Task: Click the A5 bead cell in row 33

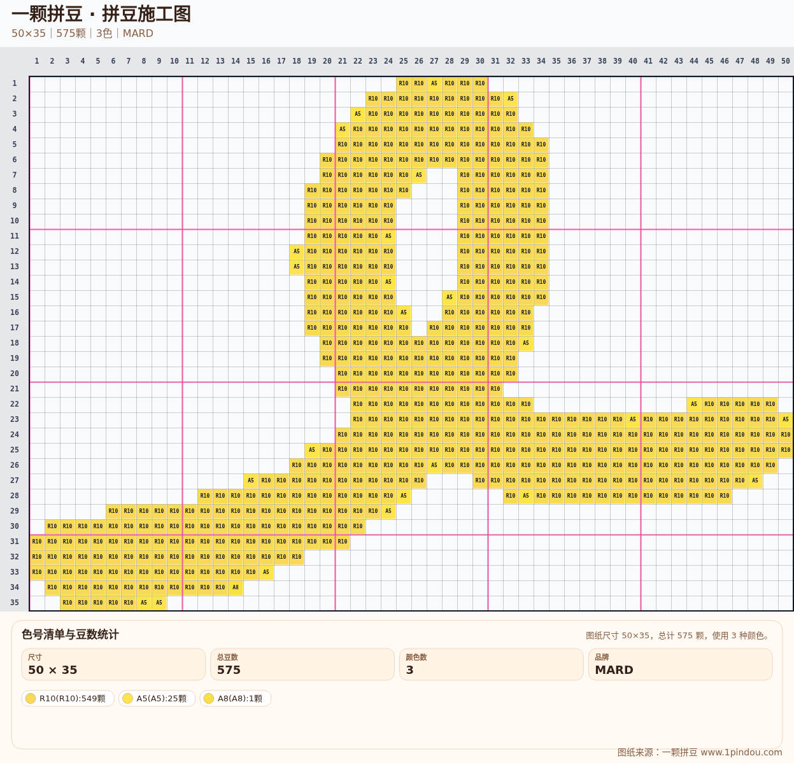Action: point(266,572)
